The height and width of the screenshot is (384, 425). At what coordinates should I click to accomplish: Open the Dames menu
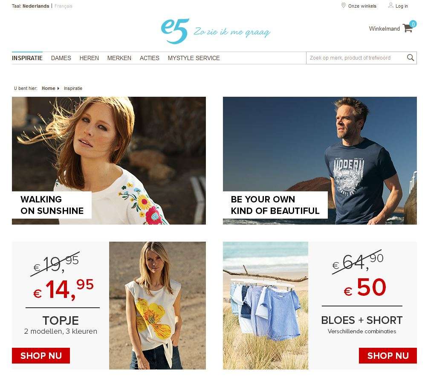tap(61, 58)
